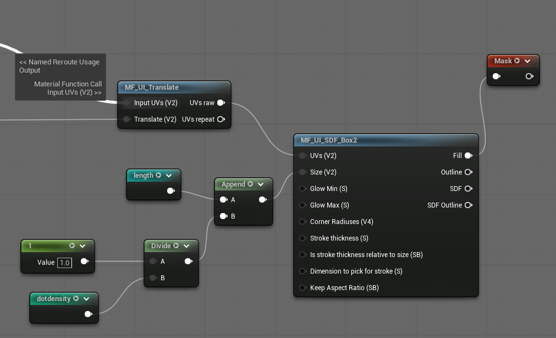The height and width of the screenshot is (338, 556).
Task: Toggle preview icon on the constant 1 node
Action: [x=72, y=246]
